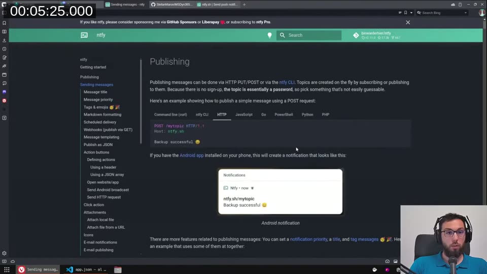Follow the ntfy CLI link
Screen dimensions: 487x274
click(x=287, y=82)
